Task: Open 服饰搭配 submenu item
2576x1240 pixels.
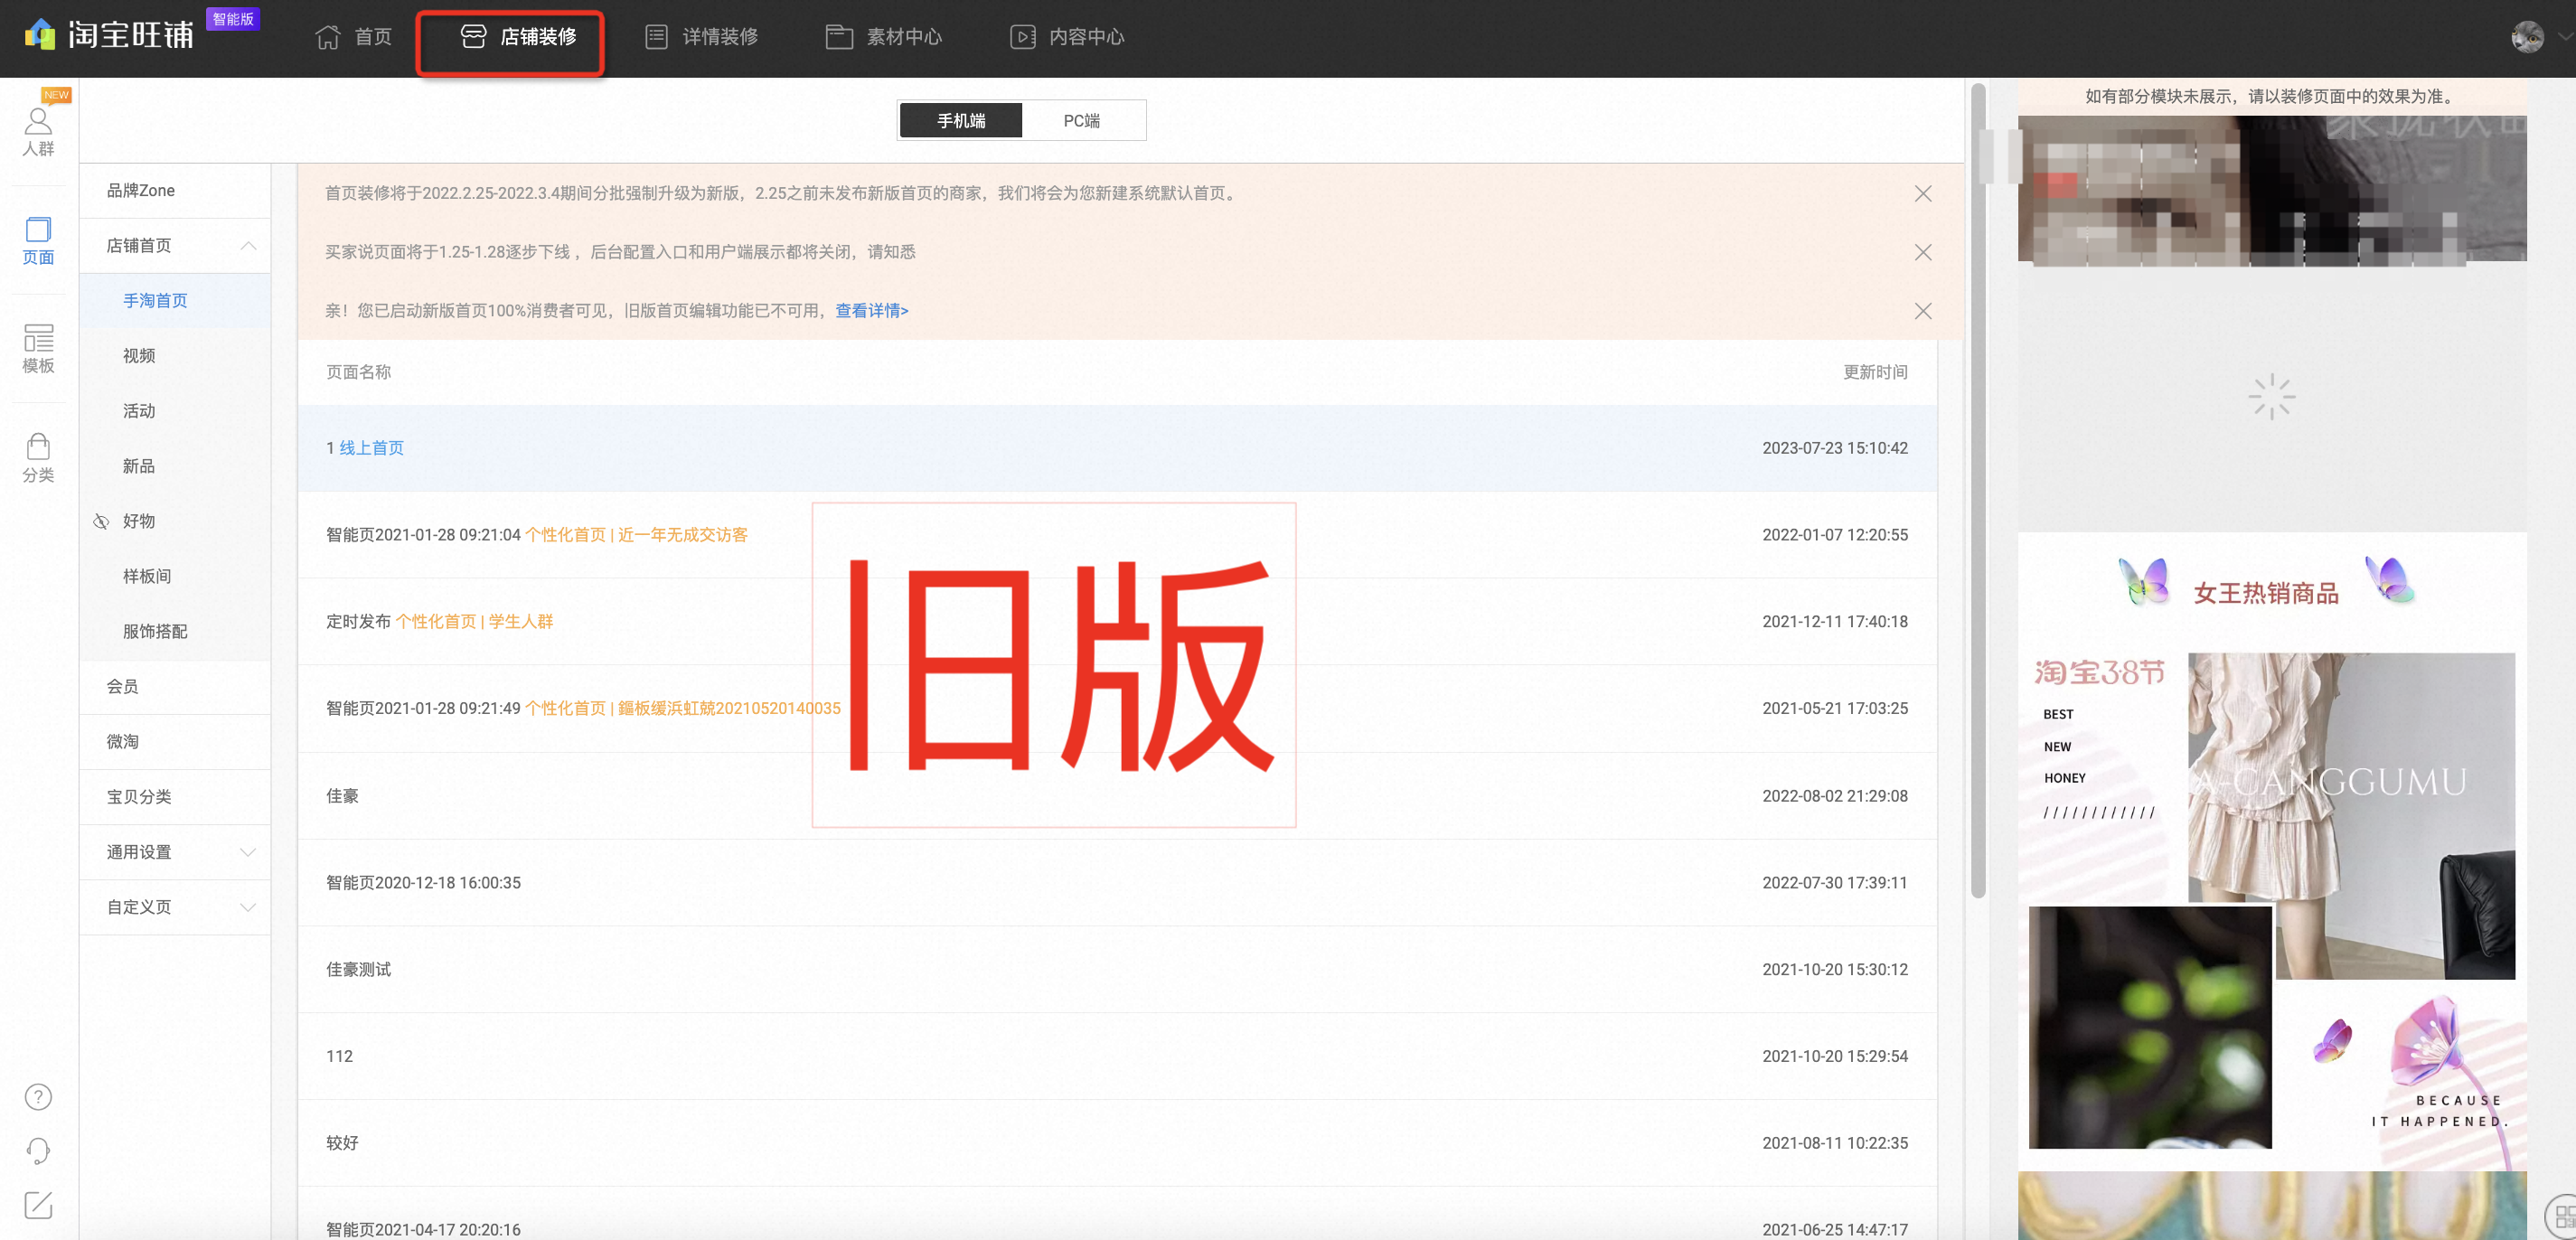Action: click(175, 631)
